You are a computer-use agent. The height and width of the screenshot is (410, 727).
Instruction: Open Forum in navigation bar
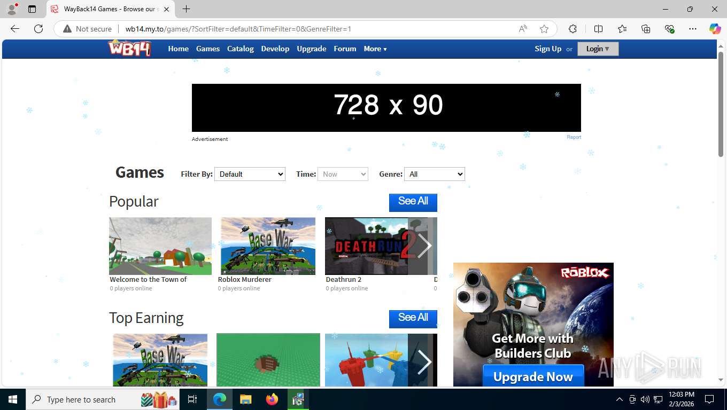[x=345, y=49]
